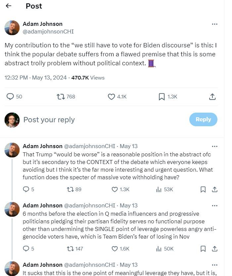Open the share icon on the first reply
Image resolution: width=232 pixels, height=276 pixels.
coord(214,189)
